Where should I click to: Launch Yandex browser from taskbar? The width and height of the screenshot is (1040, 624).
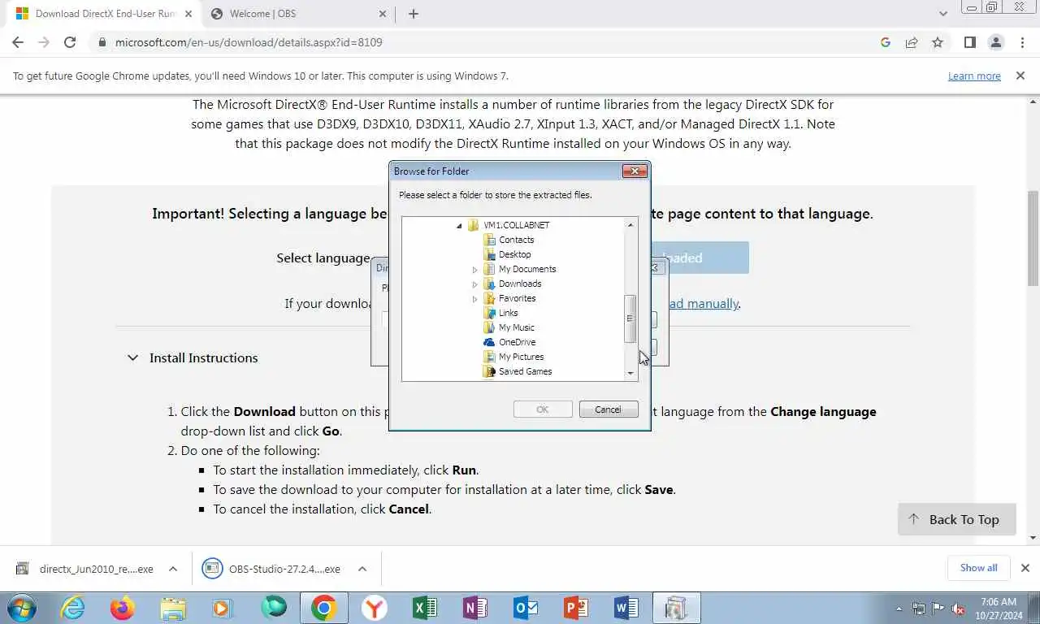[375, 608]
